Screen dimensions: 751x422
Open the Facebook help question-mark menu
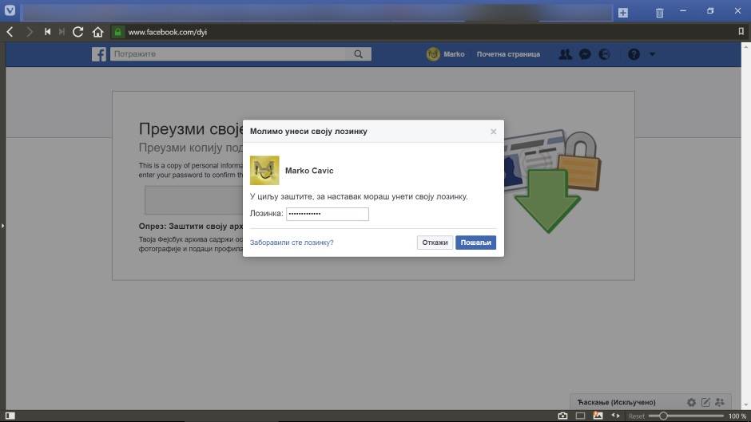[634, 54]
